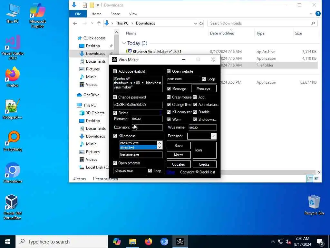330x248 pixels.
Task: Open the Windows Start menu
Action: [x=8, y=242]
